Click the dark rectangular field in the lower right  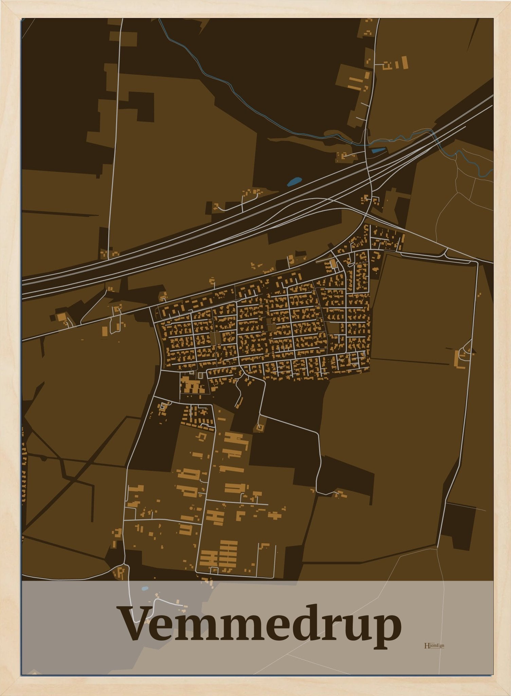pyautogui.click(x=458, y=530)
